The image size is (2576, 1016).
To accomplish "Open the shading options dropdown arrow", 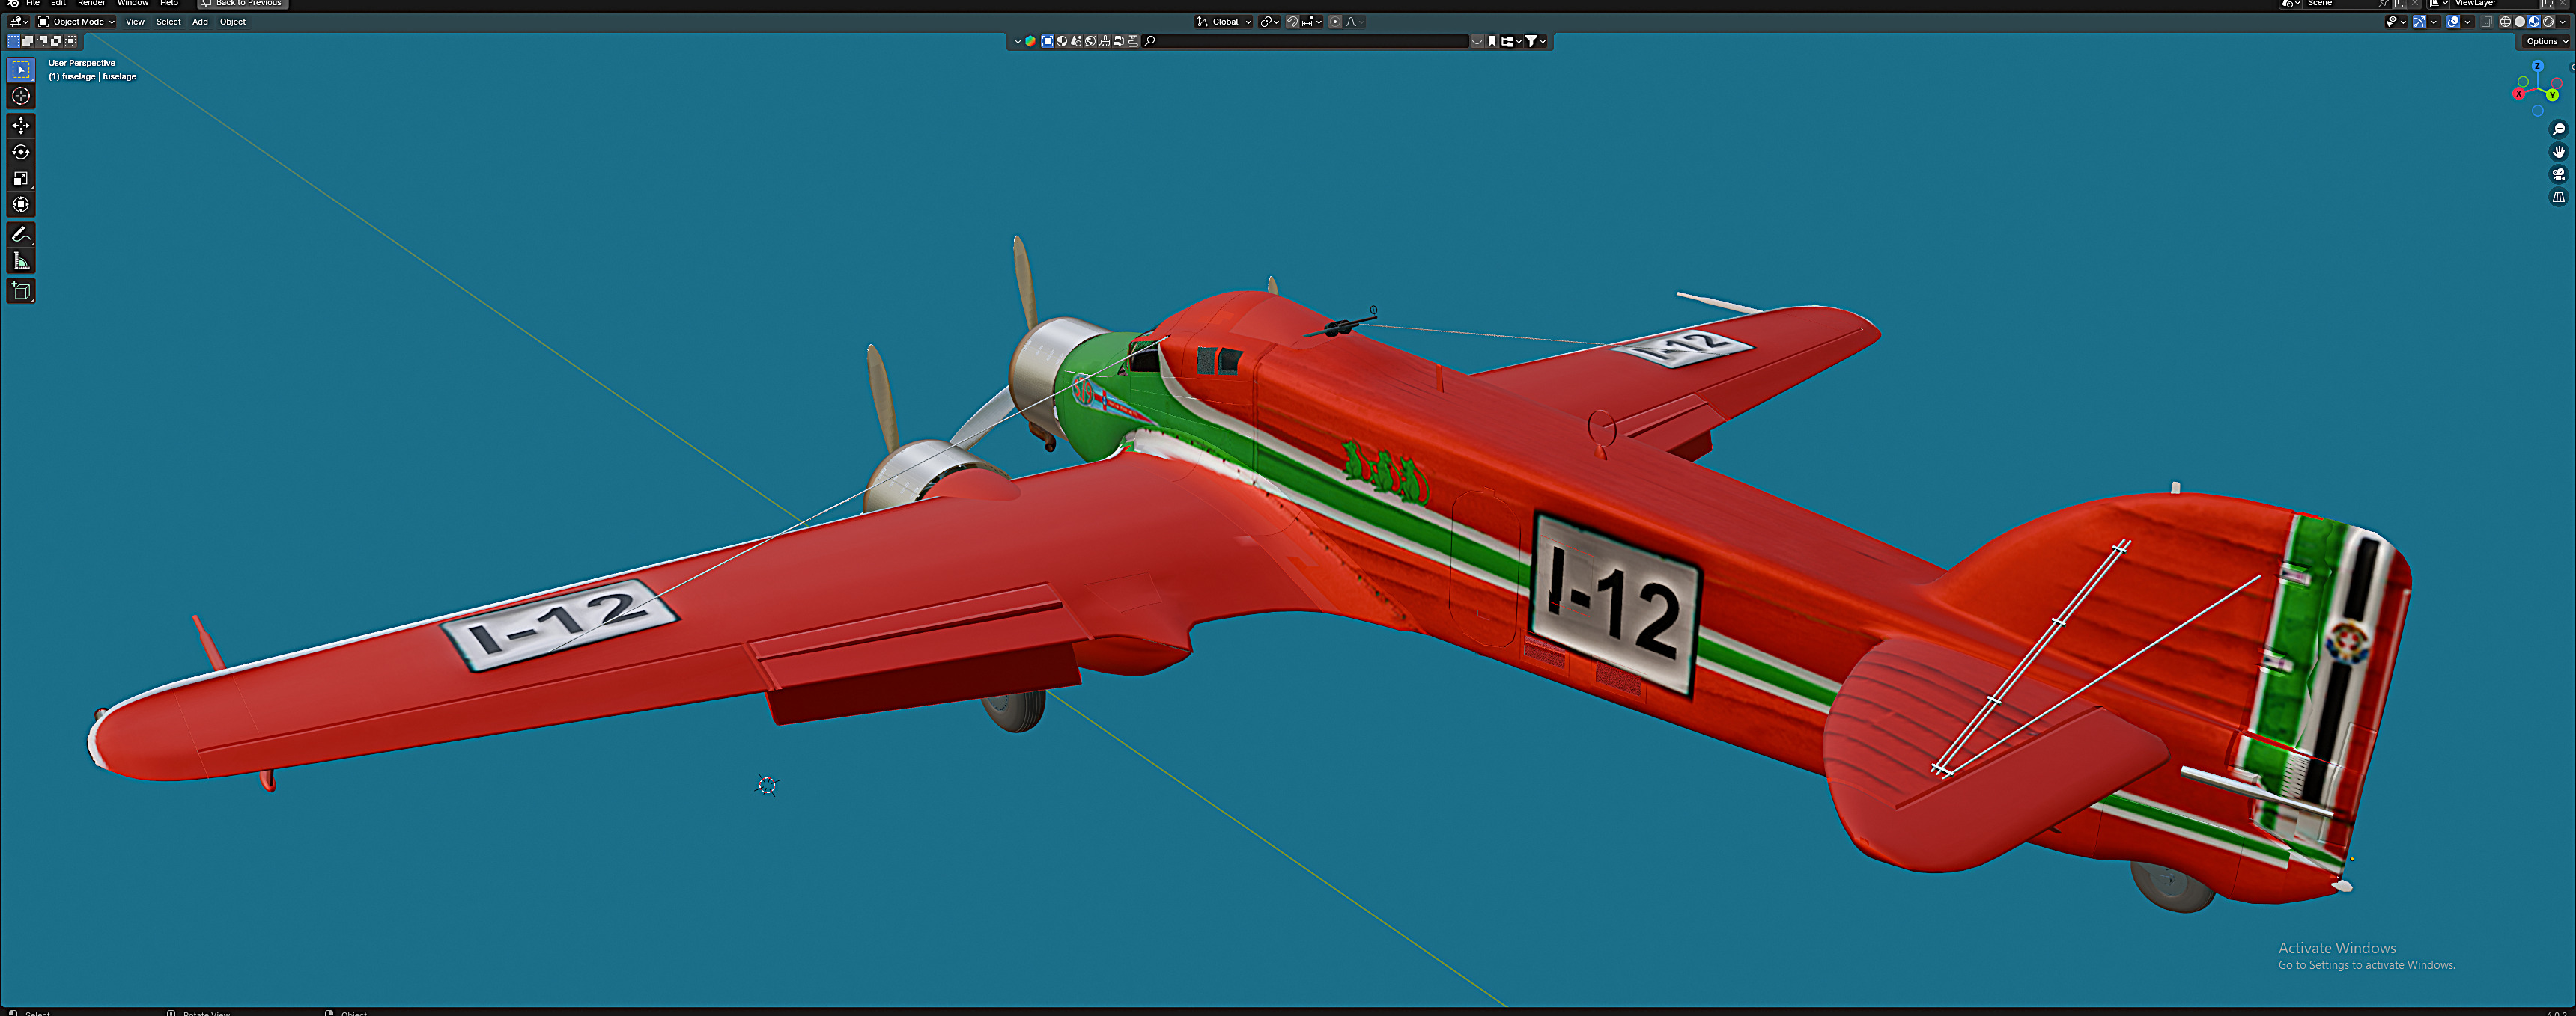I will [x=2562, y=22].
